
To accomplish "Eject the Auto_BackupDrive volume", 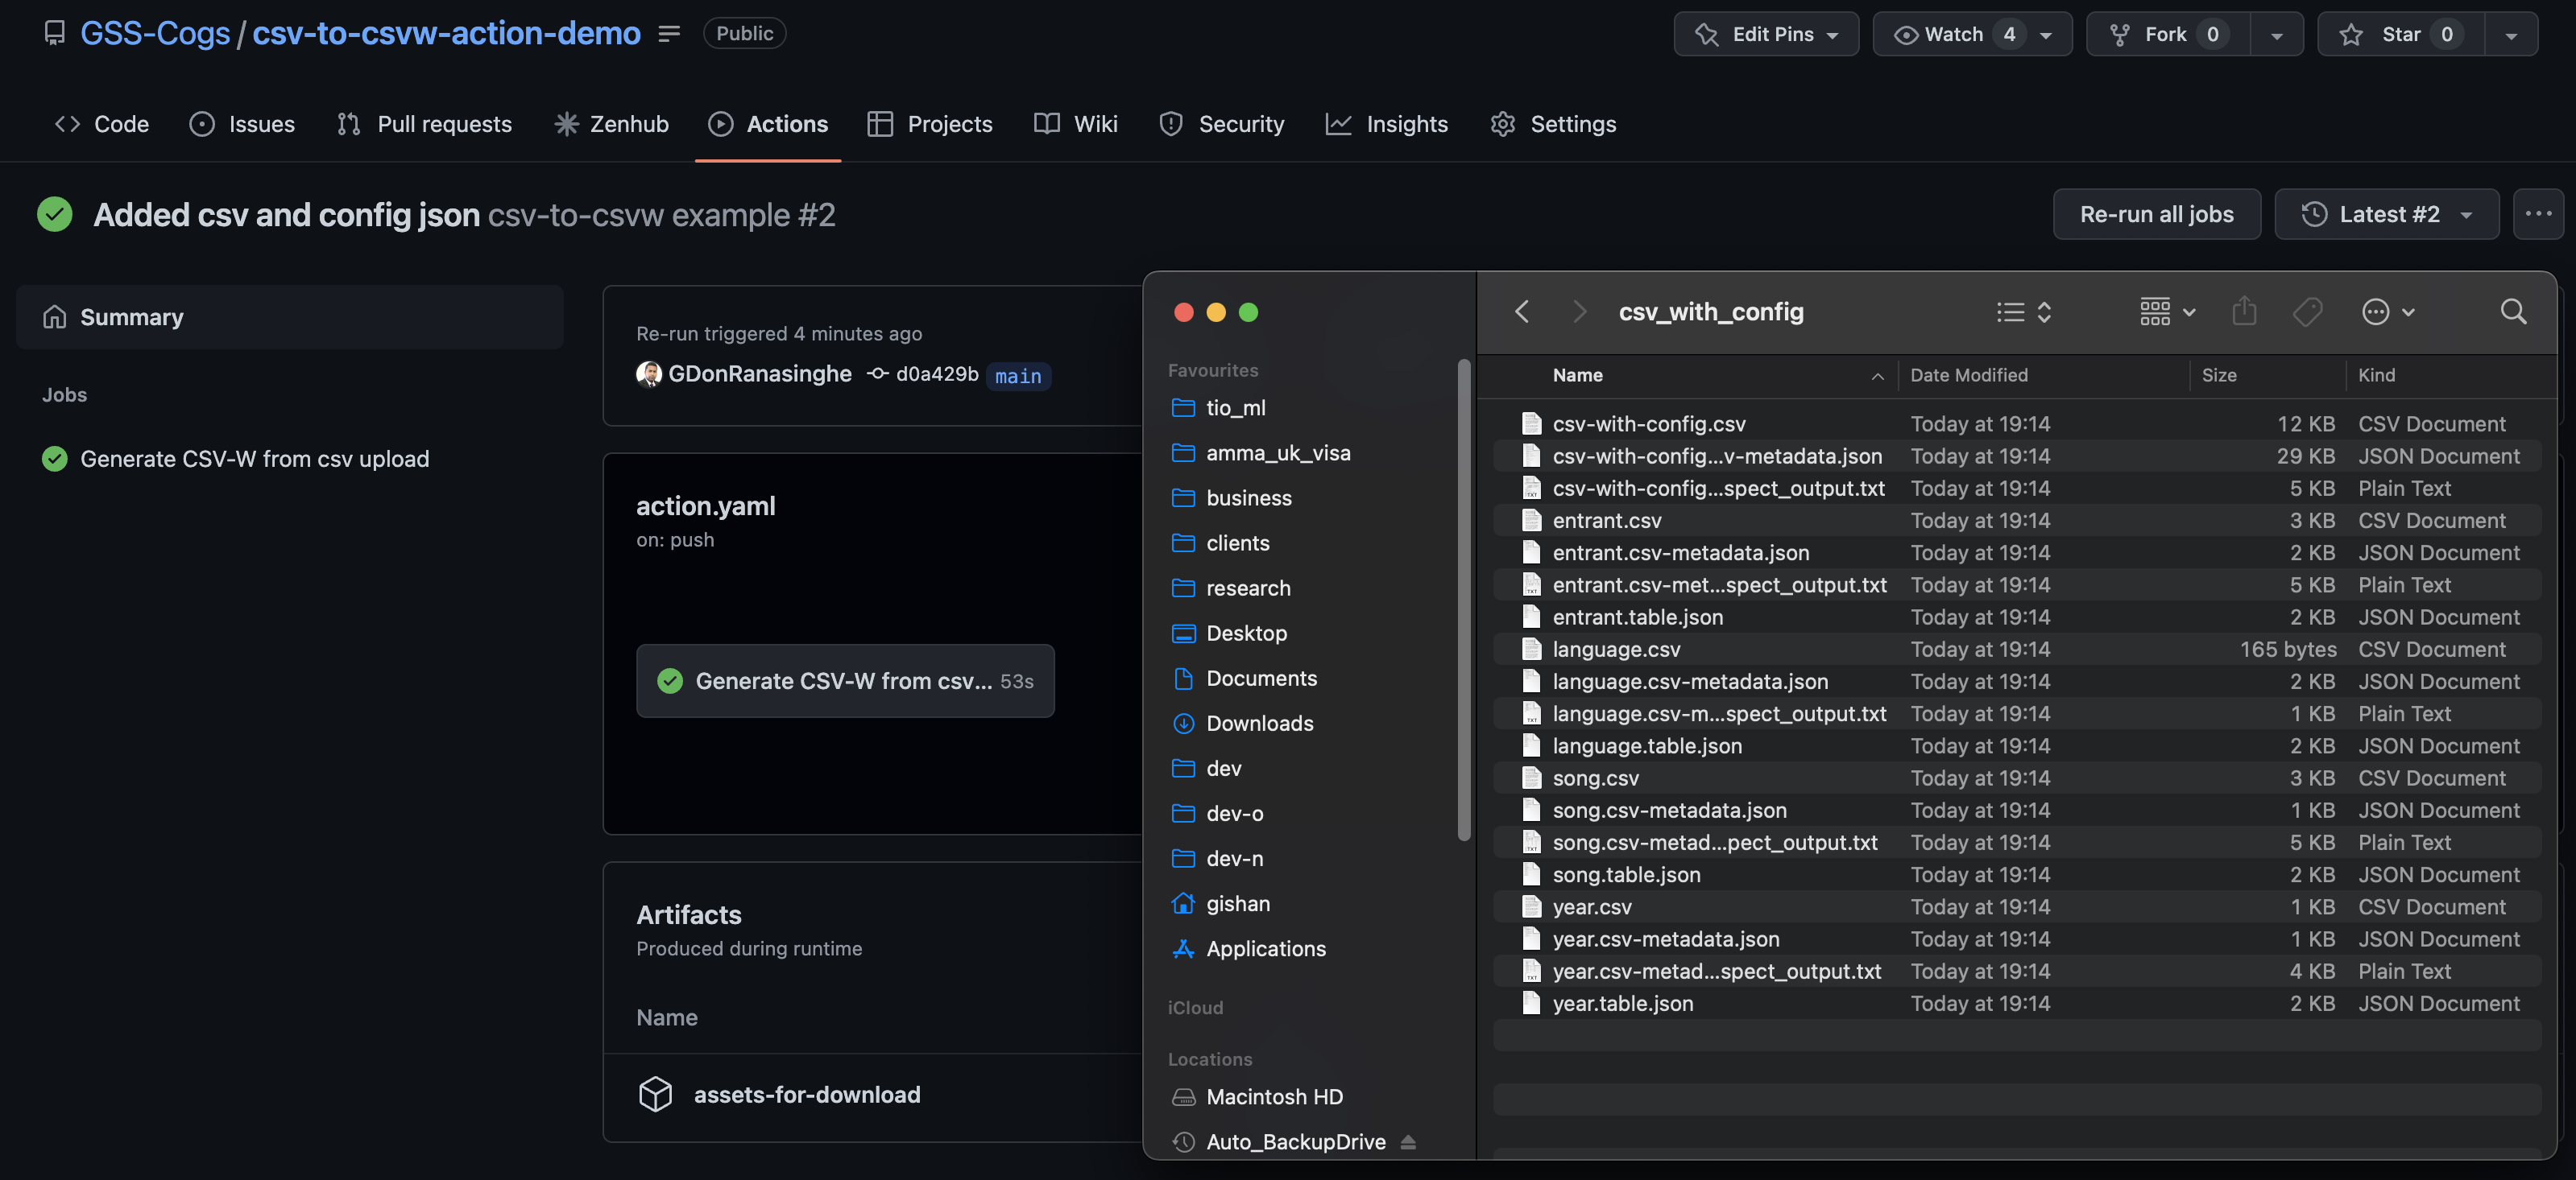I will (x=1408, y=1141).
